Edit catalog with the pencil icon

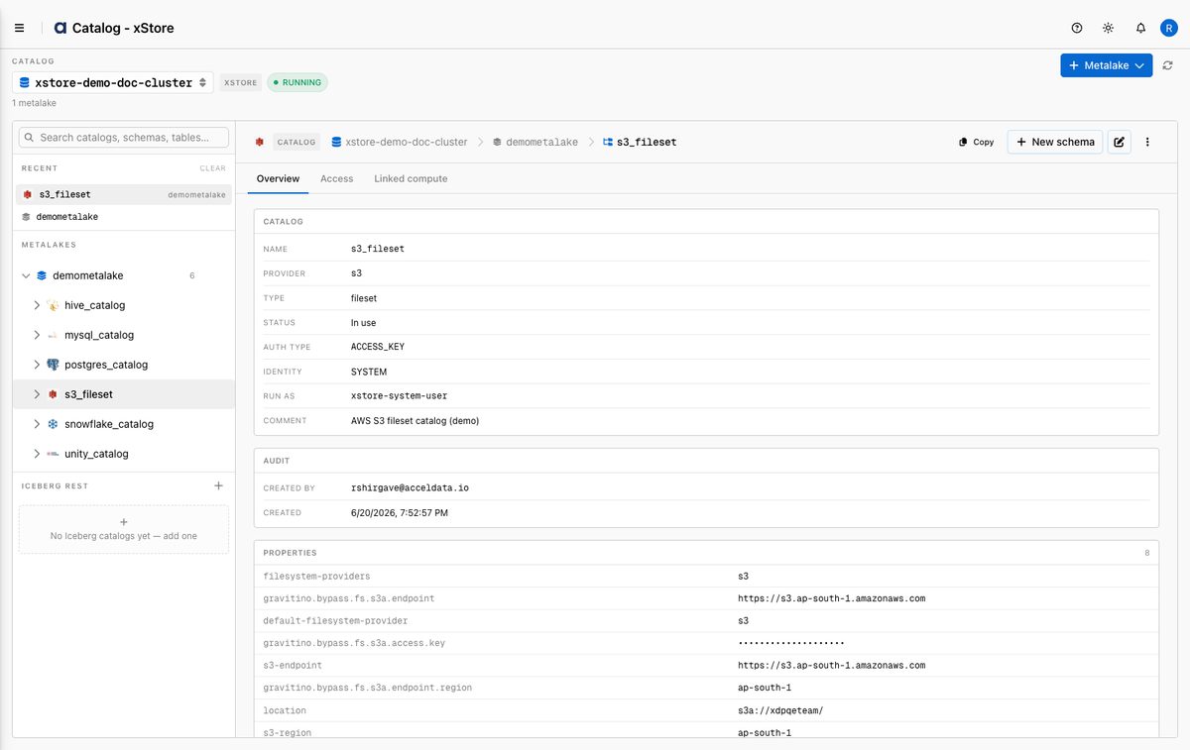1120,142
